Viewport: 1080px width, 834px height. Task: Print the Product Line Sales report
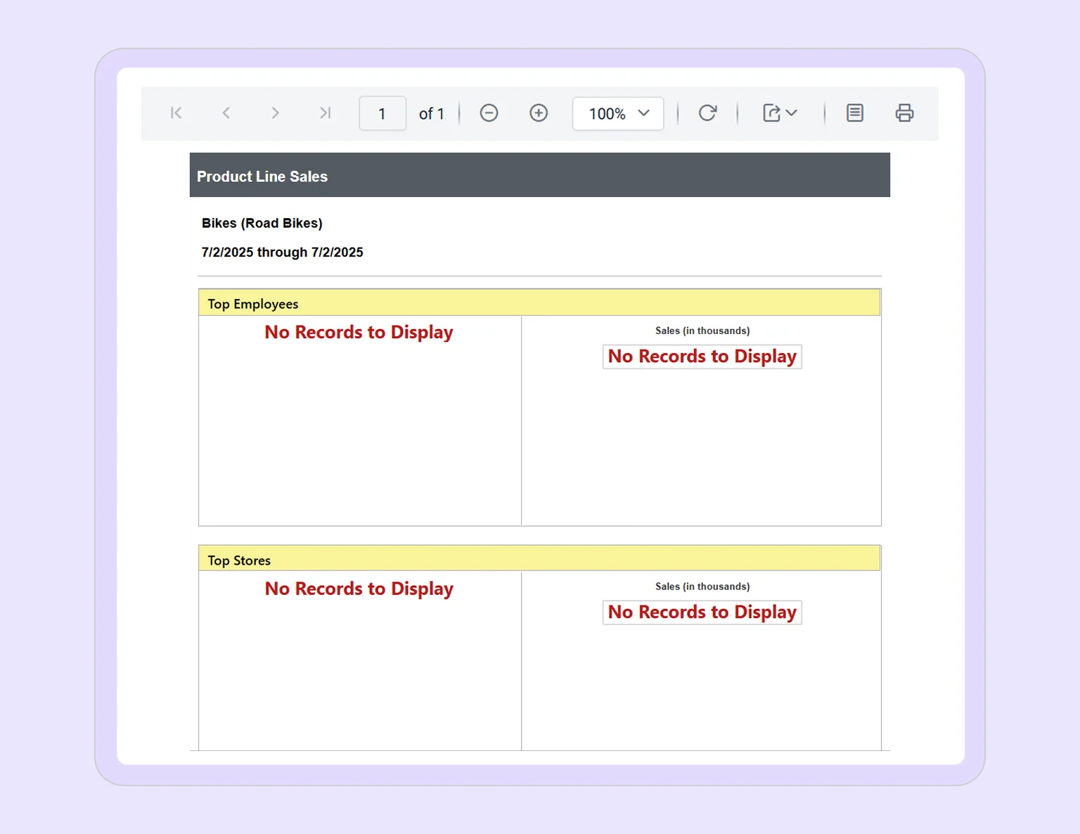(904, 113)
